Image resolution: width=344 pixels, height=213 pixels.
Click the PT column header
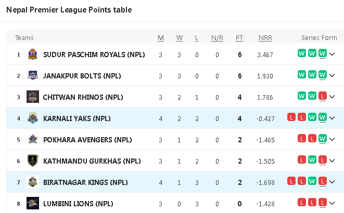[239, 38]
